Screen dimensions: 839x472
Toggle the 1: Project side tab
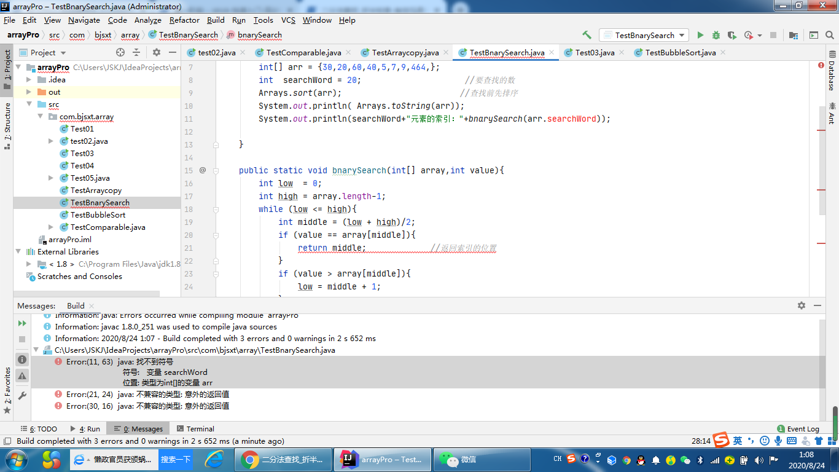[x=7, y=69]
